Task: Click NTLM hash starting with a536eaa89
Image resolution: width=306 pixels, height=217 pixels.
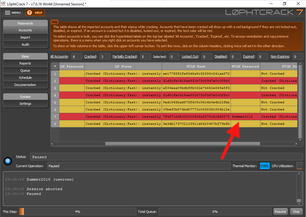Action: [196, 88]
